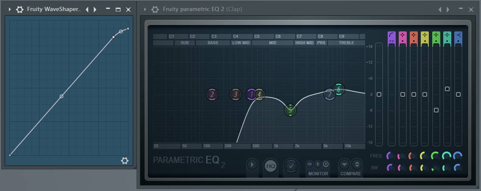The image size is (481, 191).
Task: Click the yellow band 4 FREQ knob
Action: coord(424,156)
